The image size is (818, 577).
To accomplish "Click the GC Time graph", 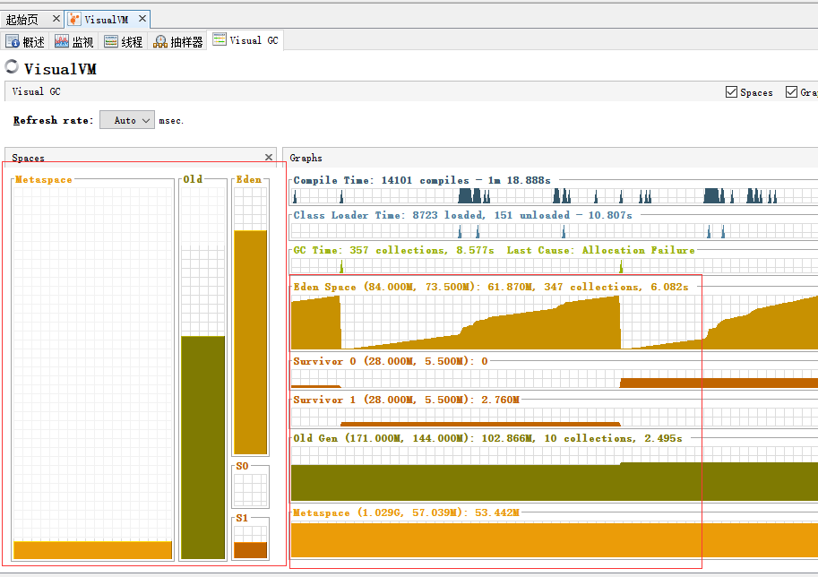I will click(x=554, y=266).
